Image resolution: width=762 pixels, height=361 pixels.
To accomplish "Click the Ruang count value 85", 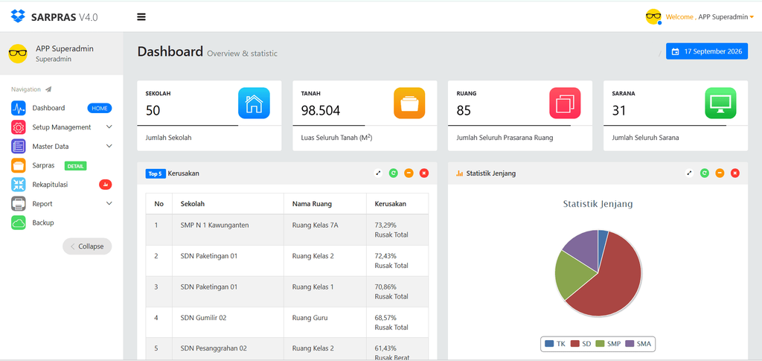I will click(464, 111).
